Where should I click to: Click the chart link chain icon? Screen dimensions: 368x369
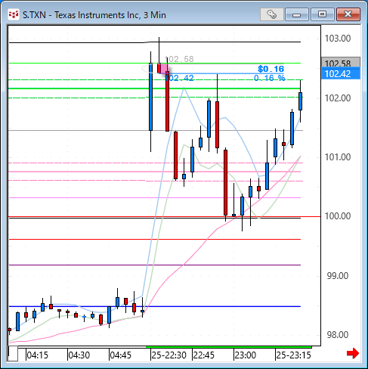272,14
